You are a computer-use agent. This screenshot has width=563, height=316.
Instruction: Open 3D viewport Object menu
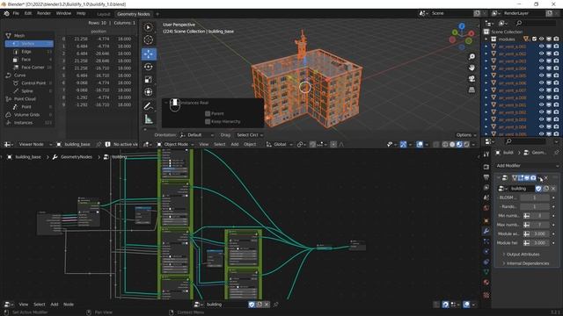[x=250, y=144]
